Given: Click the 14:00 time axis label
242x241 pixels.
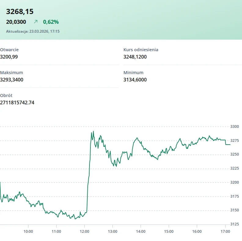Looking at the screenshot, I should coord(141,231).
